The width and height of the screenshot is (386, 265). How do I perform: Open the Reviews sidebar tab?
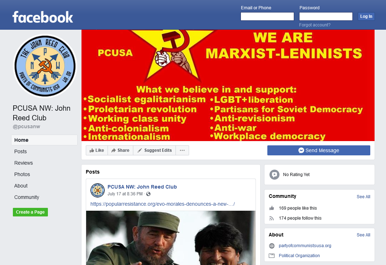(23, 163)
